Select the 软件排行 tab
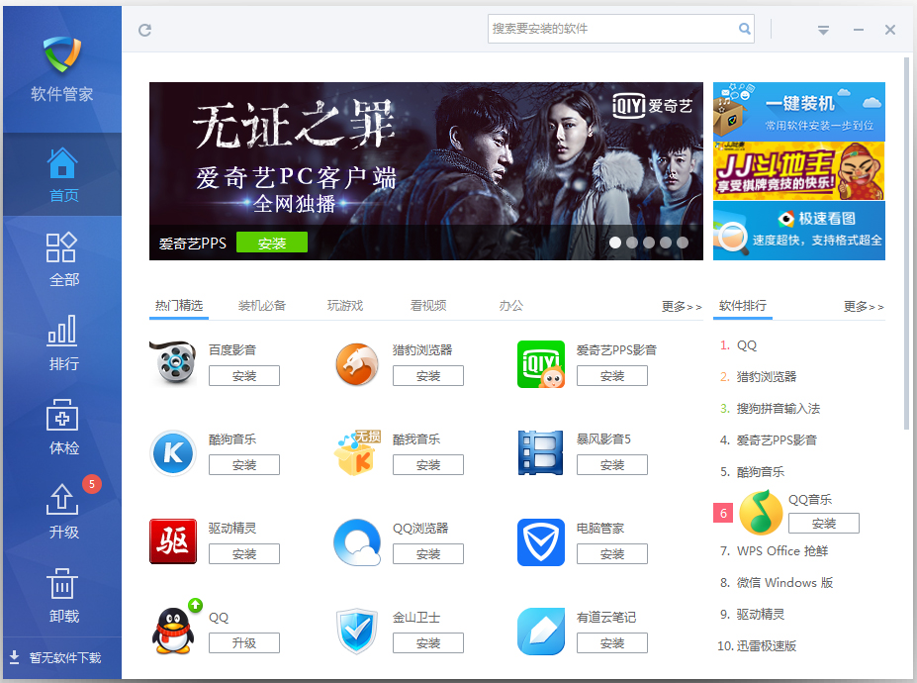This screenshot has height=683, width=917. coord(743,306)
